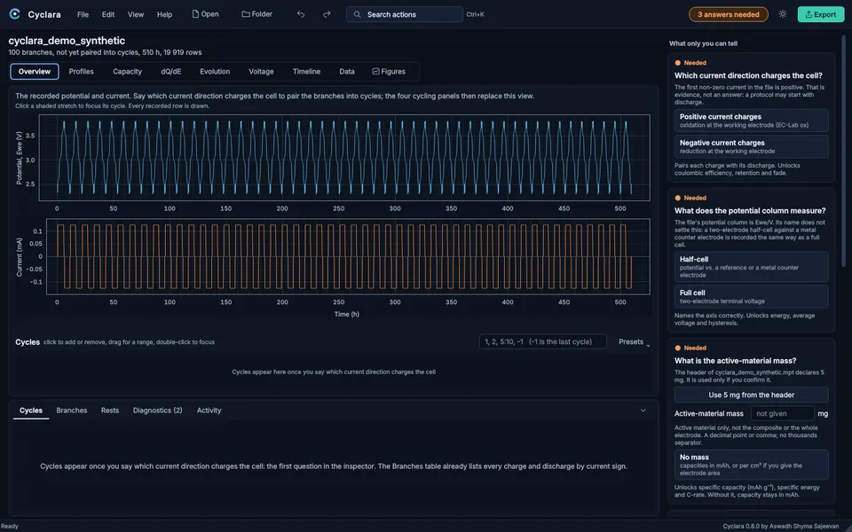Redo the last action

point(327,14)
